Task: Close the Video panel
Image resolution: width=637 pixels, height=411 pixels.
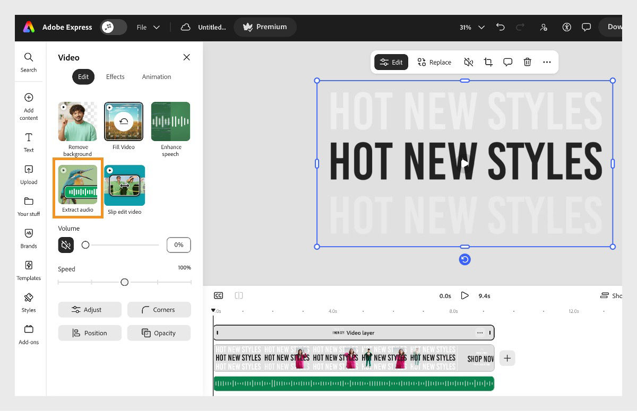Action: tap(186, 57)
